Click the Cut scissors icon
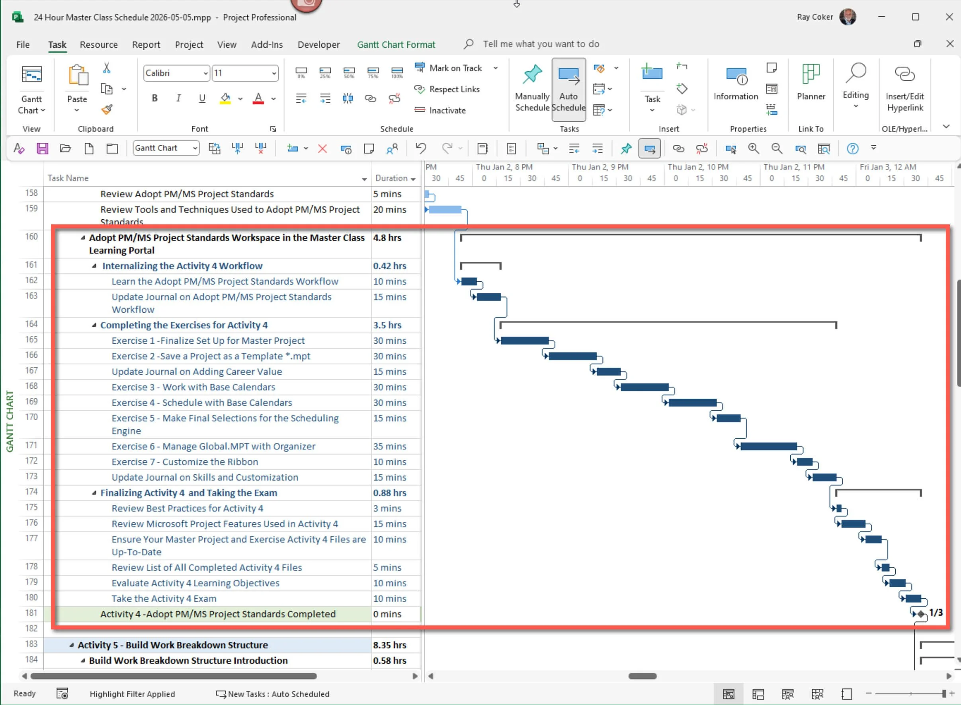Image resolution: width=961 pixels, height=705 pixels. coord(107,68)
